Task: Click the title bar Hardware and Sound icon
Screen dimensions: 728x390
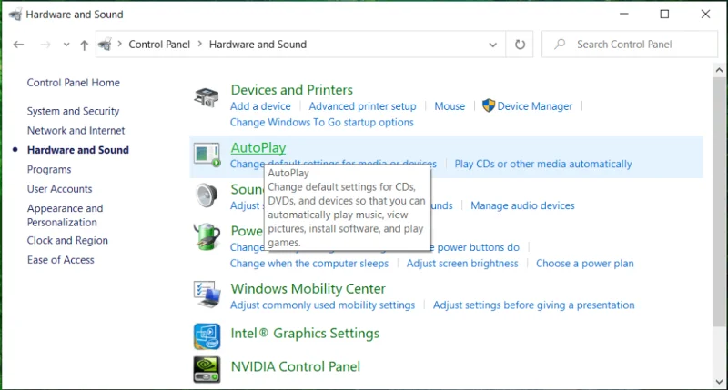Action: 15,15
